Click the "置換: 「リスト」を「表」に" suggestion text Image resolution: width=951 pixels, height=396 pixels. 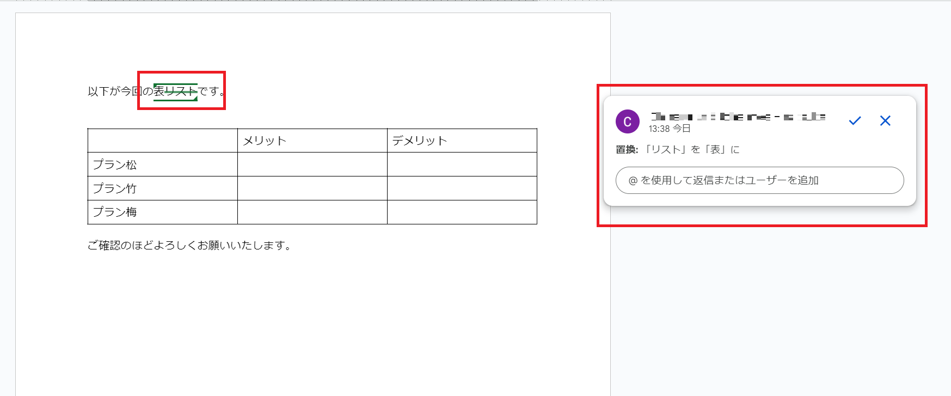click(x=678, y=150)
